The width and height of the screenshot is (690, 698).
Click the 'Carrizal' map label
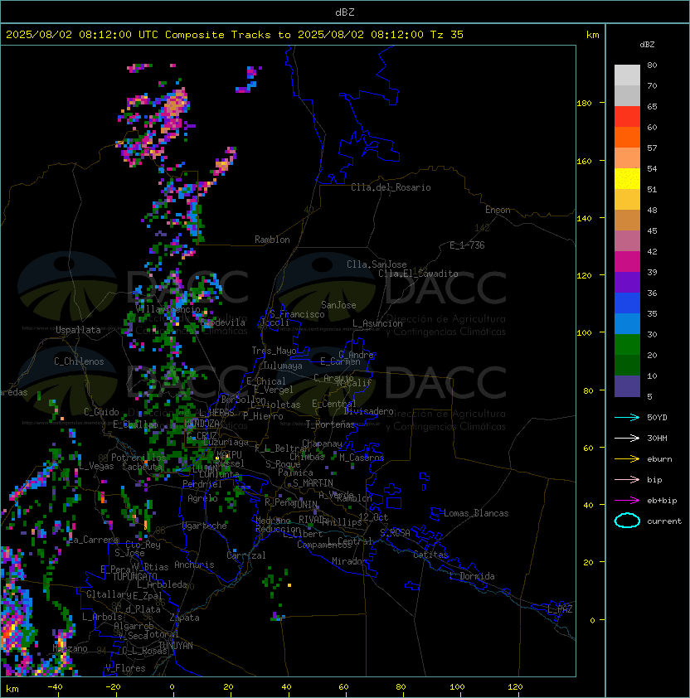pos(246,555)
